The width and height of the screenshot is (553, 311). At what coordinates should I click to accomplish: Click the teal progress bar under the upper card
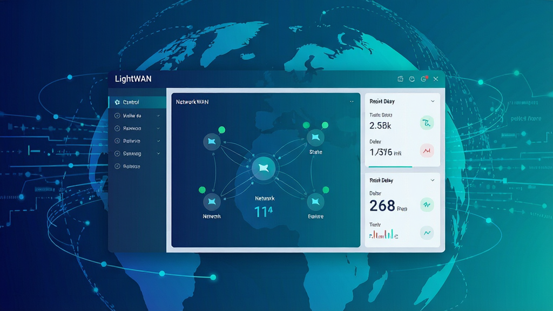[390, 166]
